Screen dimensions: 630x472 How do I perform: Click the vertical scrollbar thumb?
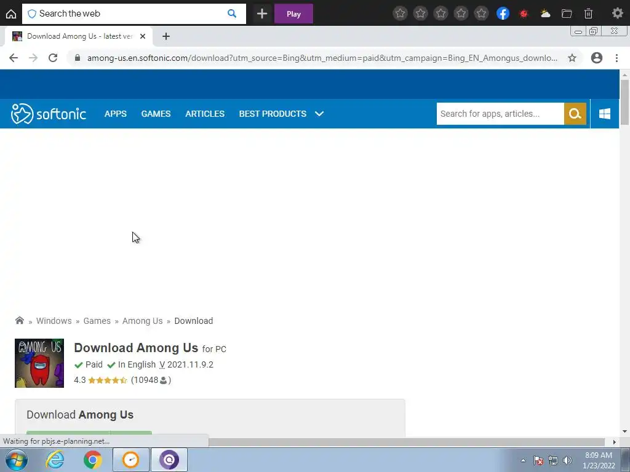pos(624,103)
